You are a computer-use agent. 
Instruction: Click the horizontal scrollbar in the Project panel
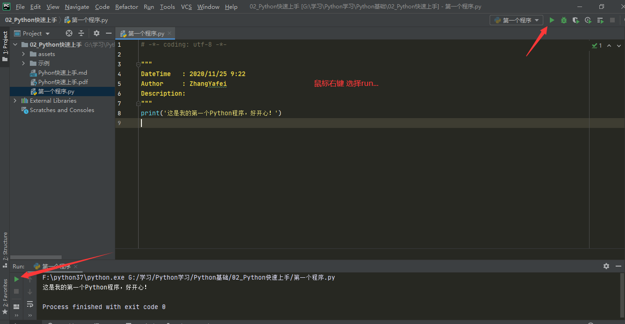[x=36, y=257]
